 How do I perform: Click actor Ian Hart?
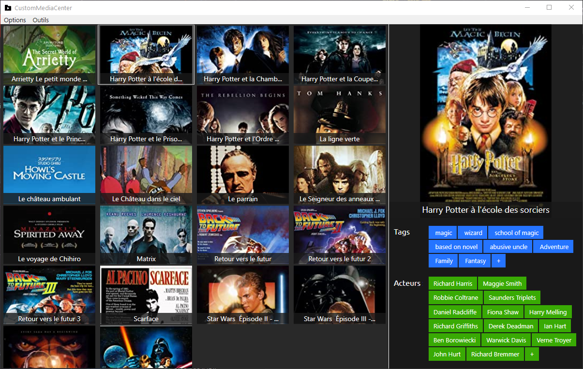coord(555,326)
